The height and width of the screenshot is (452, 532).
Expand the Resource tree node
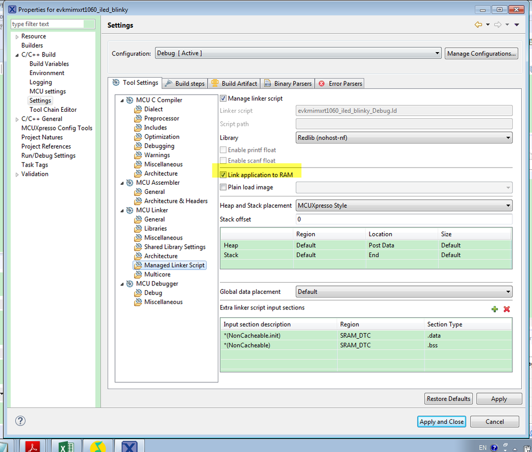[x=17, y=37]
